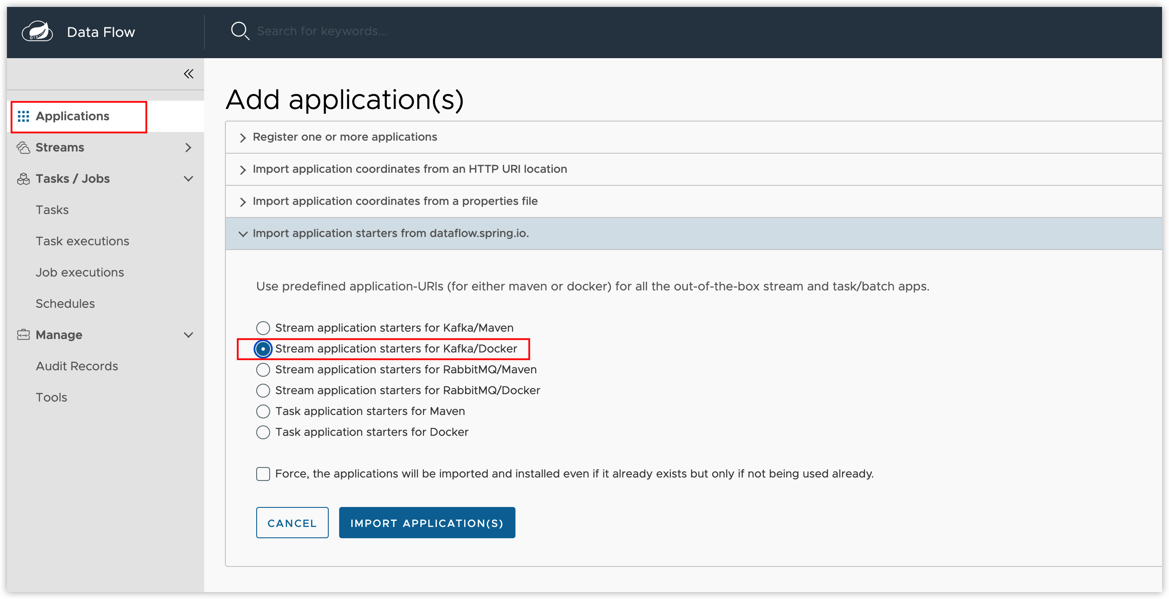The width and height of the screenshot is (1169, 599).
Task: Expand Register one or more applications
Action: click(x=344, y=137)
